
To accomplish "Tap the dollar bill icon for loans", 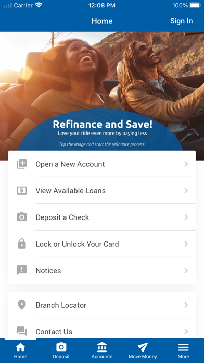I will point(22,191).
